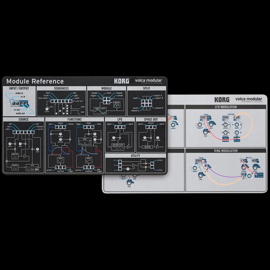Viewport: 270px width, 270px height.
Task: Click the FOLD knob in the Ring Modulation patch
Action: coord(201,175)
